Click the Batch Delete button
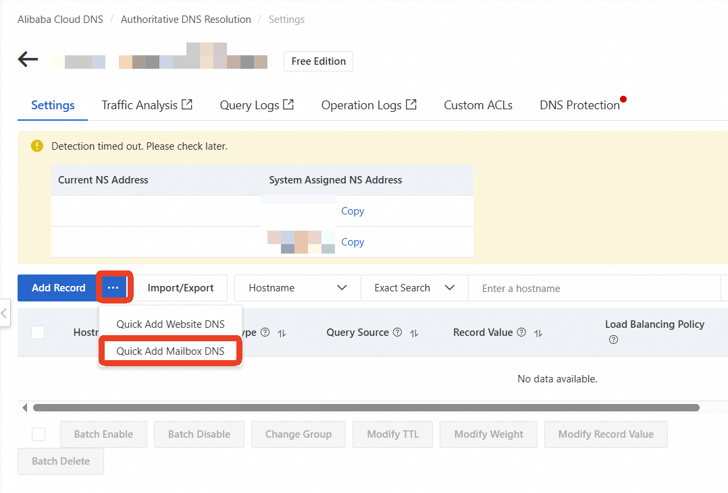728x493 pixels. (x=61, y=461)
